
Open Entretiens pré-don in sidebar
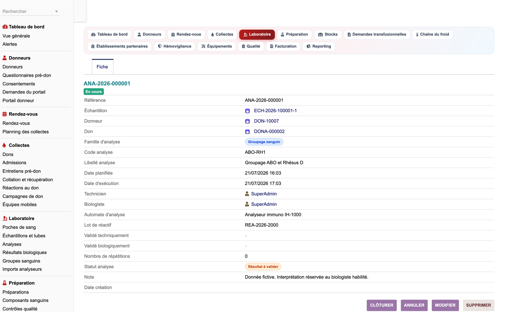pyautogui.click(x=22, y=171)
